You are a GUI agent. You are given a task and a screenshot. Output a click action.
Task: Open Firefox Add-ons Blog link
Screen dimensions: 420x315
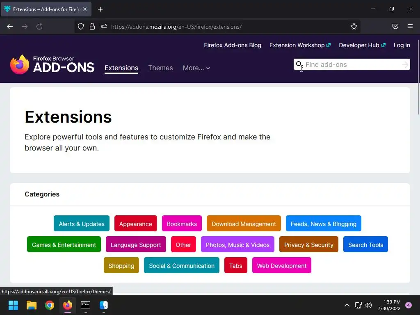pyautogui.click(x=233, y=45)
